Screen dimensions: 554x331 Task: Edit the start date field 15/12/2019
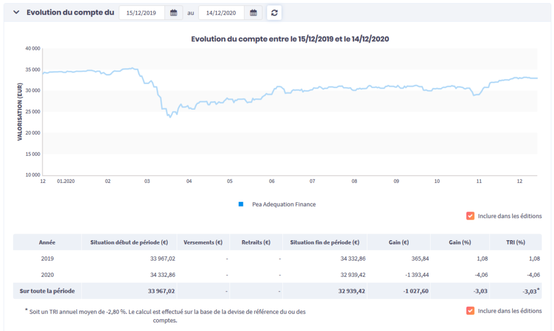pos(142,13)
